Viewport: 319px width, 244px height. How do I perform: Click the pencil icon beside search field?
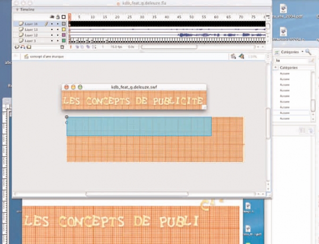point(311,61)
